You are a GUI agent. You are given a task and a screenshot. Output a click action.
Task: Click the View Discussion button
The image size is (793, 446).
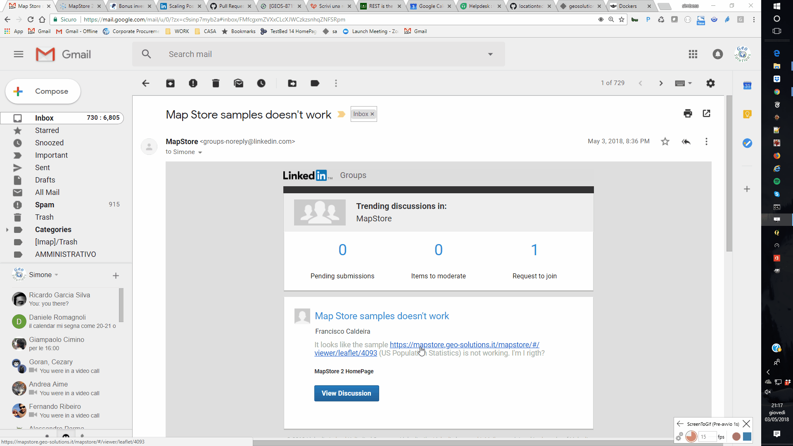(347, 393)
